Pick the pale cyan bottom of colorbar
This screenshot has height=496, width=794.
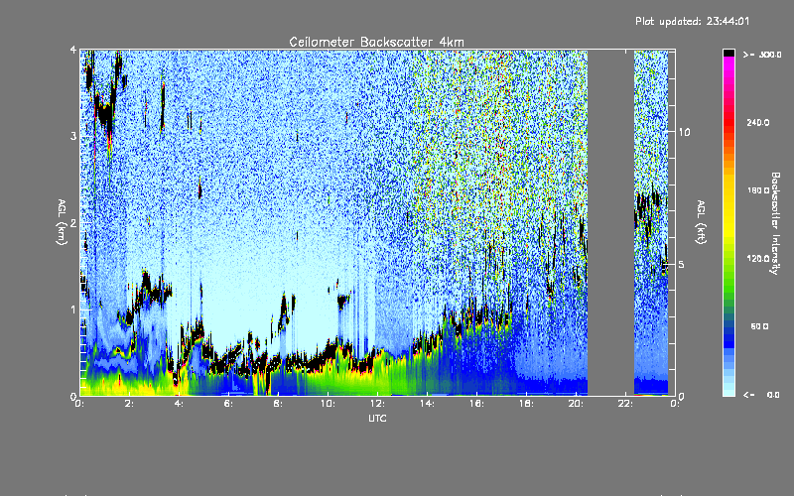[728, 387]
